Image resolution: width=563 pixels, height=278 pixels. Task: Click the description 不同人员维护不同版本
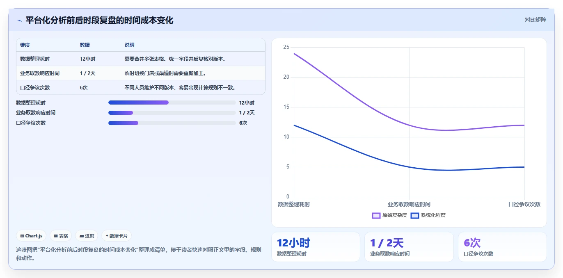click(180, 88)
